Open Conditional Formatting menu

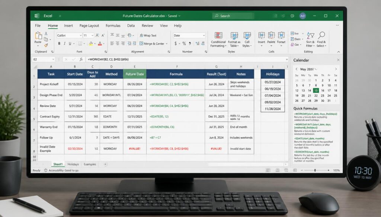pyautogui.click(x=218, y=39)
